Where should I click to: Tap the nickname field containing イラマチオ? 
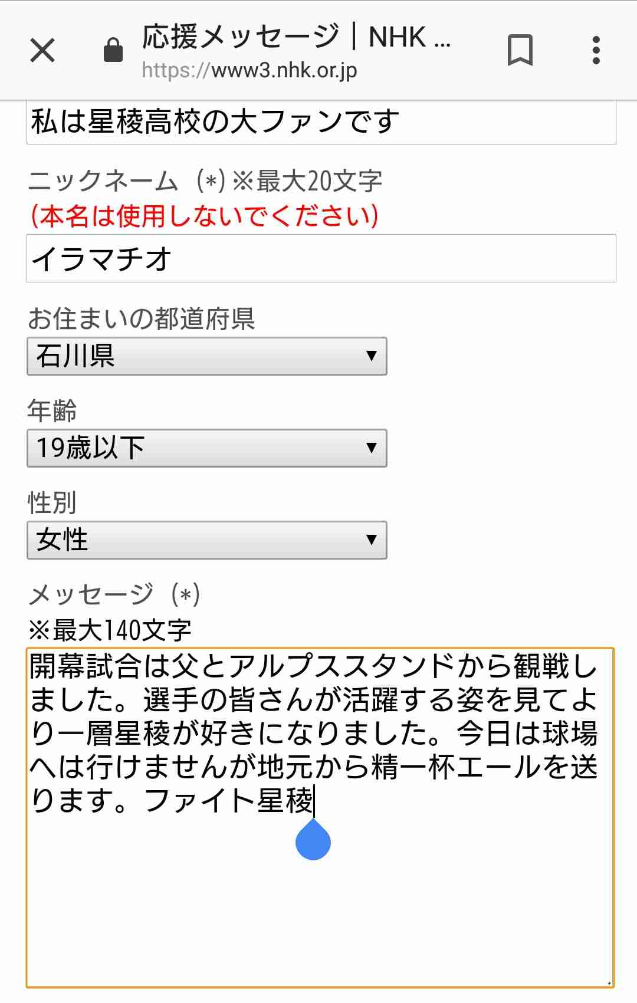click(321, 259)
